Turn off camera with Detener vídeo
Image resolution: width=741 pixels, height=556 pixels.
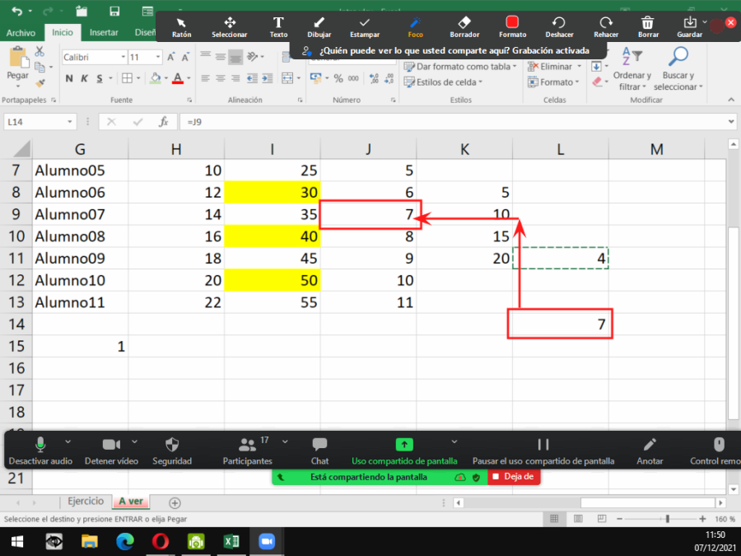[111, 450]
